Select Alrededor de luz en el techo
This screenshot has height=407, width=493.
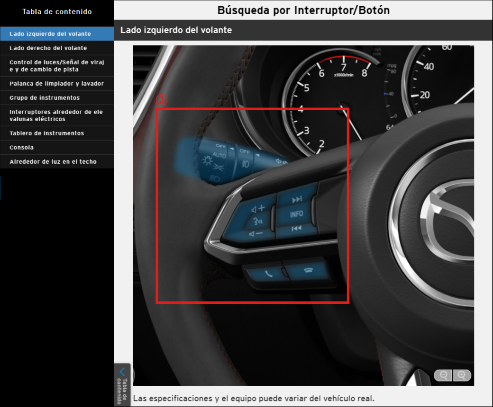point(53,161)
